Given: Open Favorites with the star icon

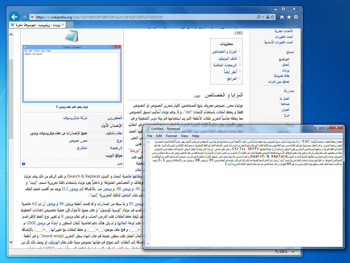Looking at the screenshot, I should pyautogui.click(x=289, y=17).
